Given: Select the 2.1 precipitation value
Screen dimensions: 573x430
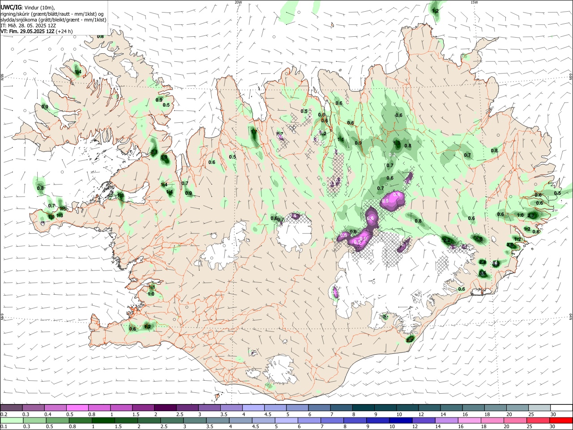Looking at the screenshot, I should point(154,152).
